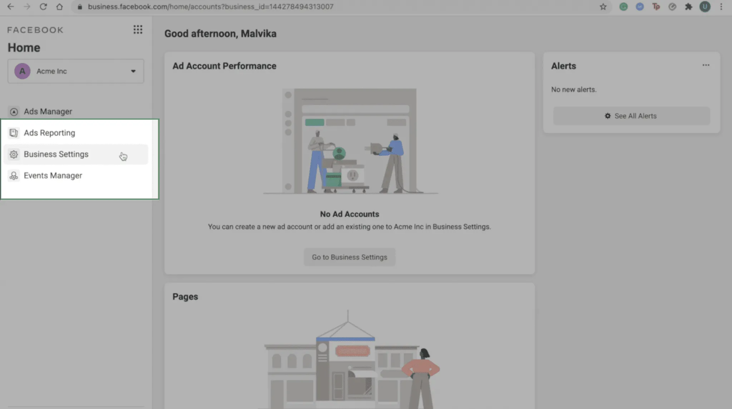The height and width of the screenshot is (409, 732).
Task: Click the 'No new alerts.' text
Action: coord(574,90)
